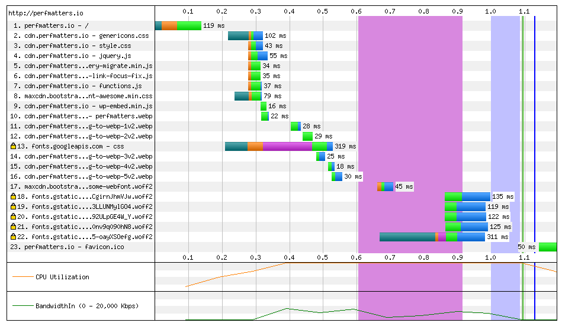The height and width of the screenshot is (326, 562).
Task: Select request 16 g-to-webp-5v2.webp
Action: click(x=81, y=176)
